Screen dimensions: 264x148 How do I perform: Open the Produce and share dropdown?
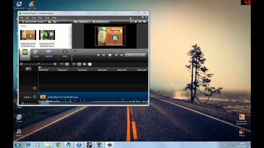(55, 22)
